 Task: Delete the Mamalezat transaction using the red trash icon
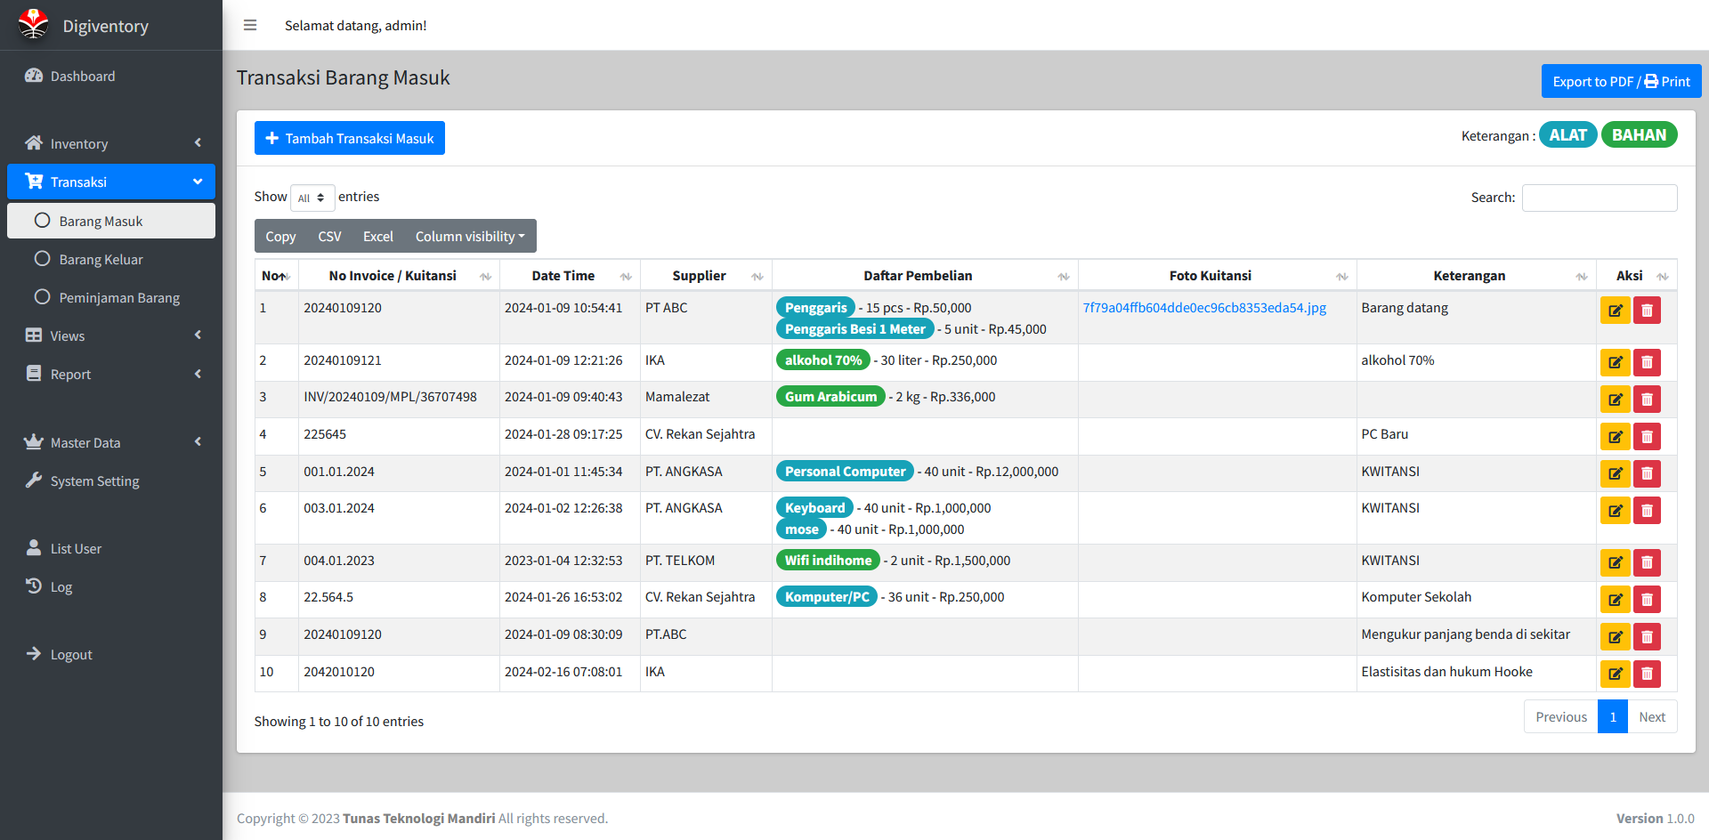pyautogui.click(x=1647, y=400)
